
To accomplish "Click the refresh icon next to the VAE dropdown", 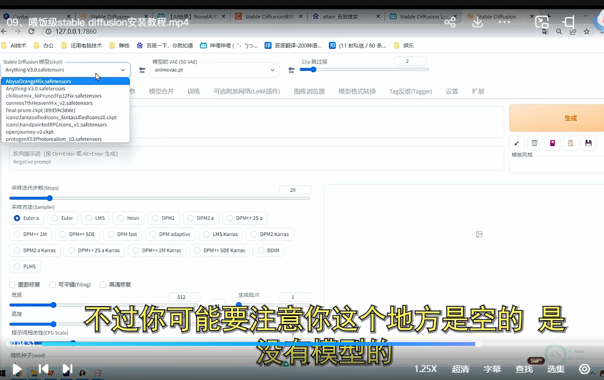I will [x=291, y=70].
